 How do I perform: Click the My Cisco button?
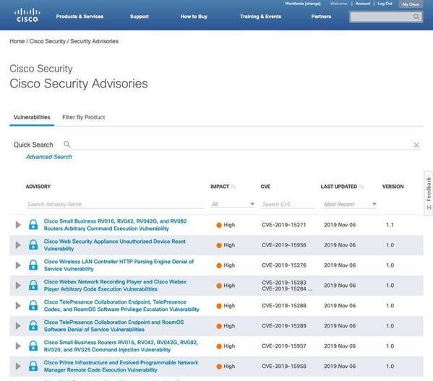(411, 4)
